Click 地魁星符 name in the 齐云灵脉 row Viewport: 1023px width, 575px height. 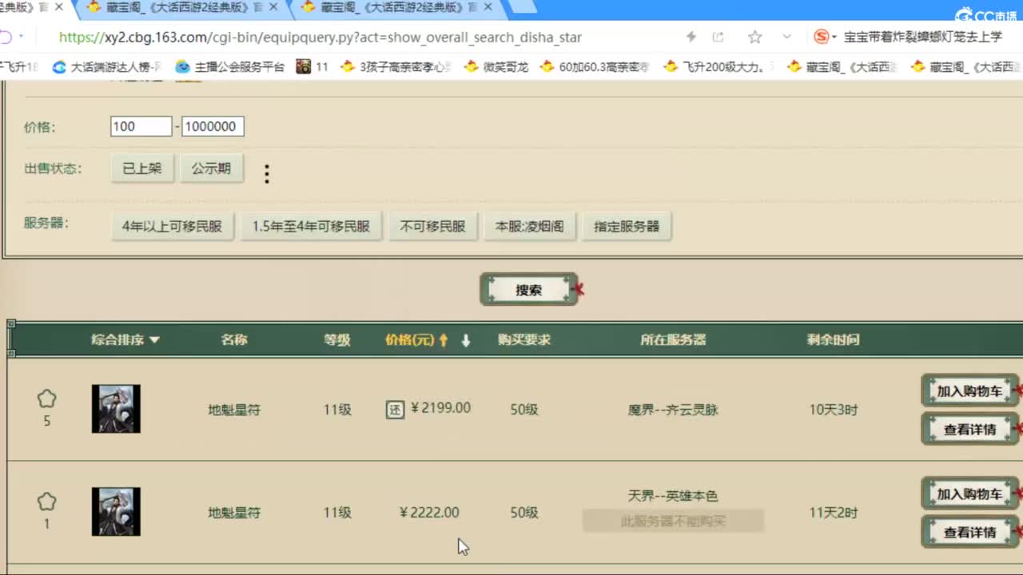[234, 410]
